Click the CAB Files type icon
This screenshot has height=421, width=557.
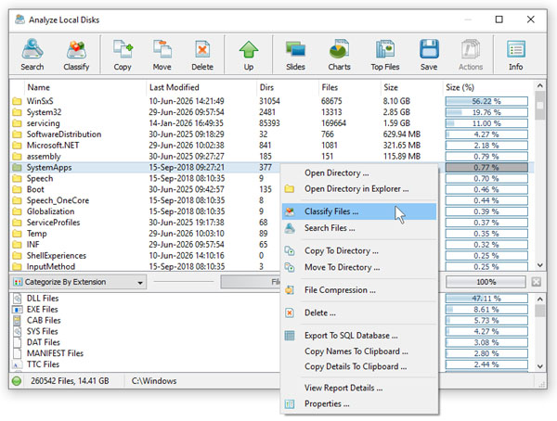(x=17, y=320)
